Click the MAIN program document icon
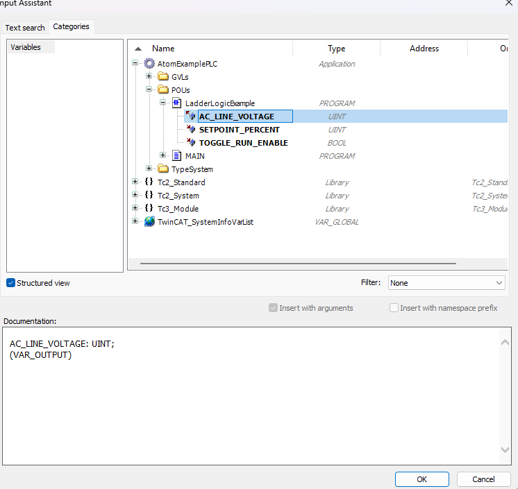518x489 pixels. click(x=177, y=156)
